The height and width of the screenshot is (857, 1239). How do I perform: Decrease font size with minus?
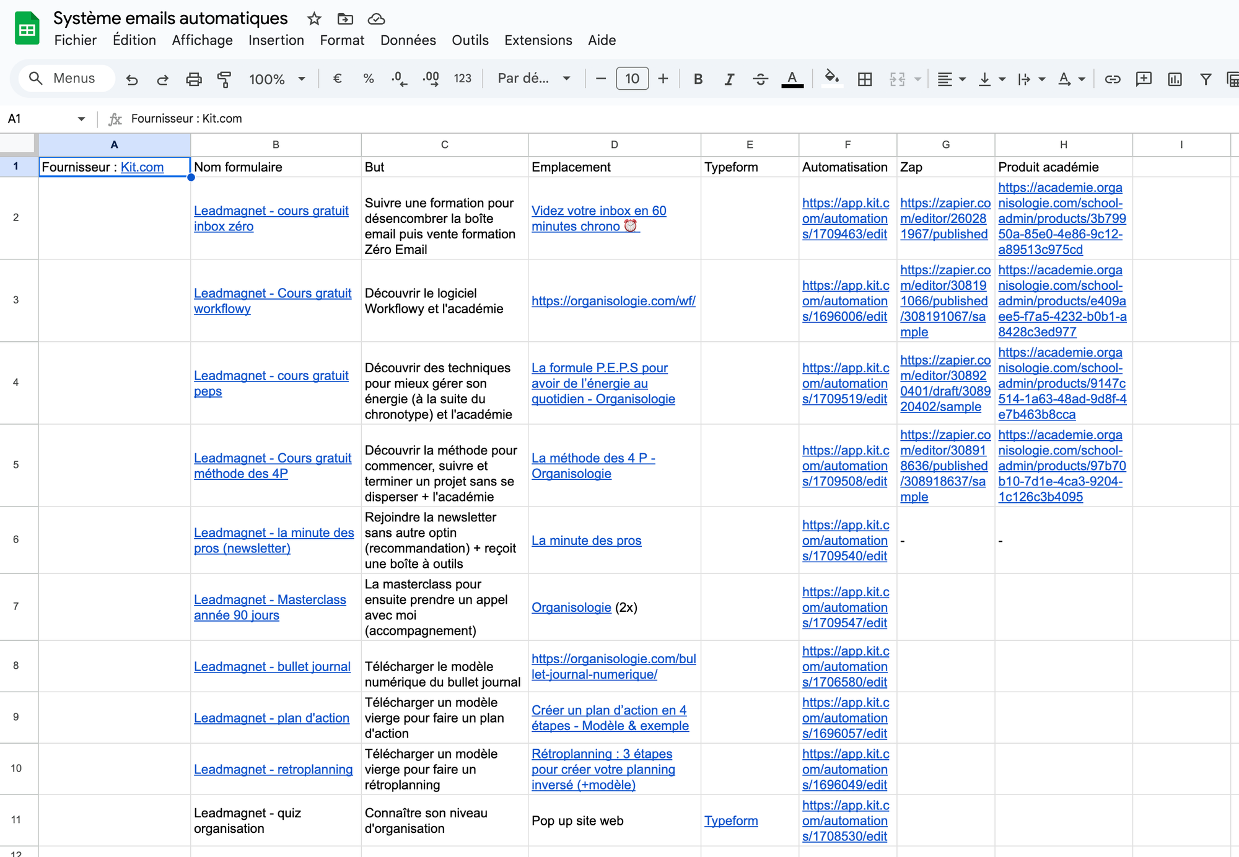600,79
